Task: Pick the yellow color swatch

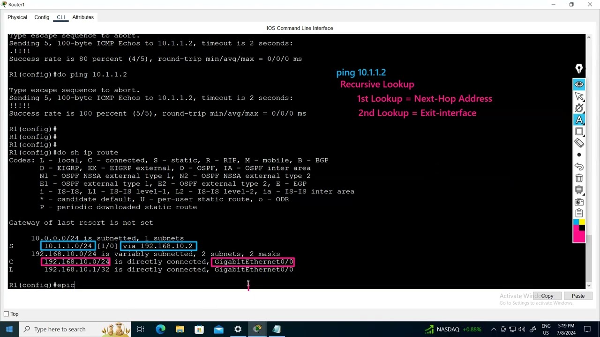Action: [x=582, y=222]
